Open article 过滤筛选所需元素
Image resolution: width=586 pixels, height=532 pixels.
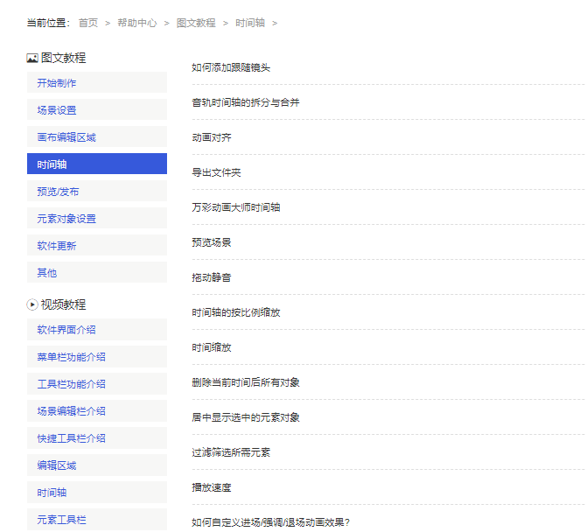tap(231, 452)
